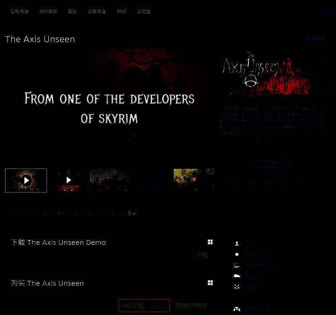This screenshot has height=315, width=336.
Task: Open the 类别 menu
Action: click(x=72, y=11)
